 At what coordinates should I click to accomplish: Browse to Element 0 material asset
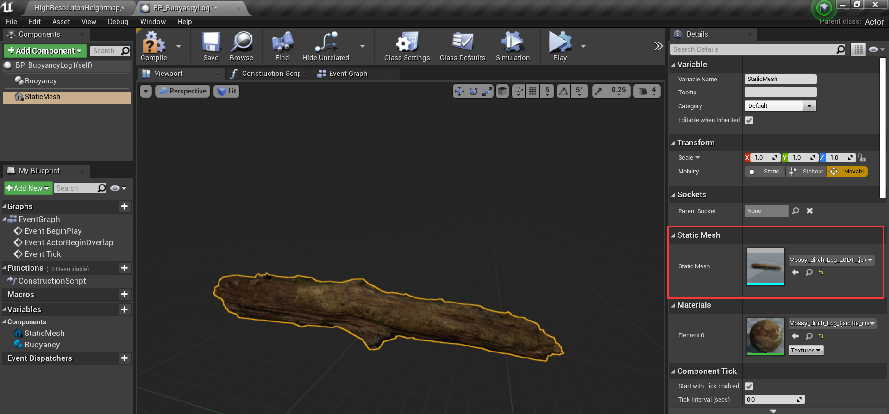pos(809,336)
